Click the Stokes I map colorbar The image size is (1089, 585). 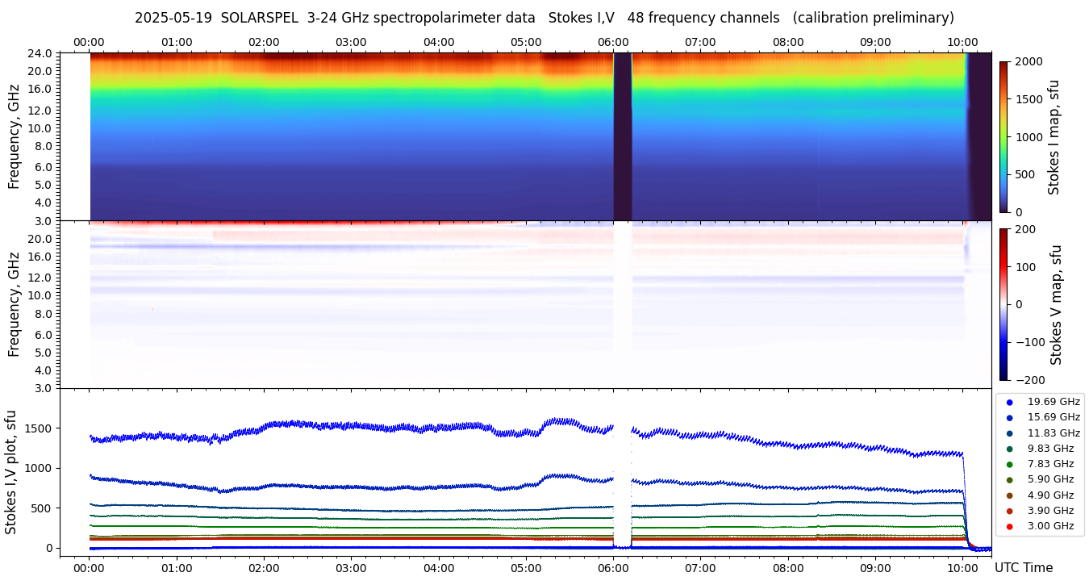(1003, 136)
